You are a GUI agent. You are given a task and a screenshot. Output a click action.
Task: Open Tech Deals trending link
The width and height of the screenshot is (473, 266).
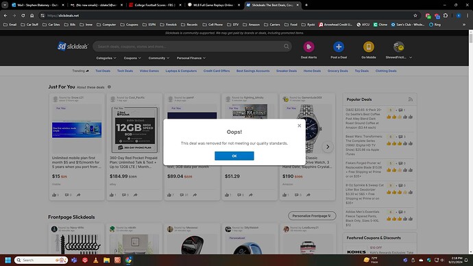coord(125,71)
